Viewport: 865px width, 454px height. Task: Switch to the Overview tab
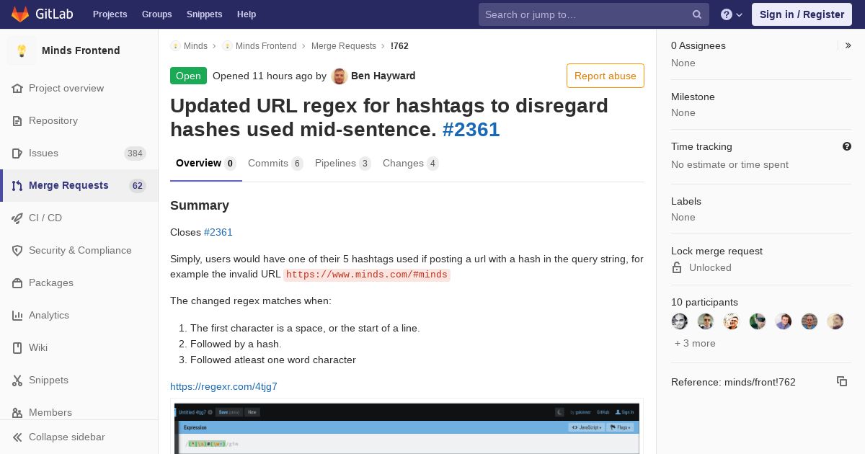206,163
